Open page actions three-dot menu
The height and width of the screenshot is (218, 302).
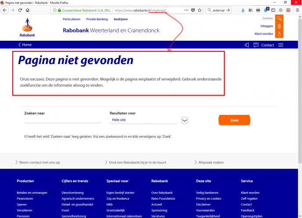(186, 10)
